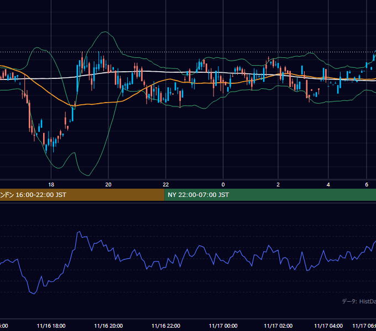Viewport: 376px width, 331px height.
Task: Click the 11/17 00:00 date label
Action: point(223,325)
